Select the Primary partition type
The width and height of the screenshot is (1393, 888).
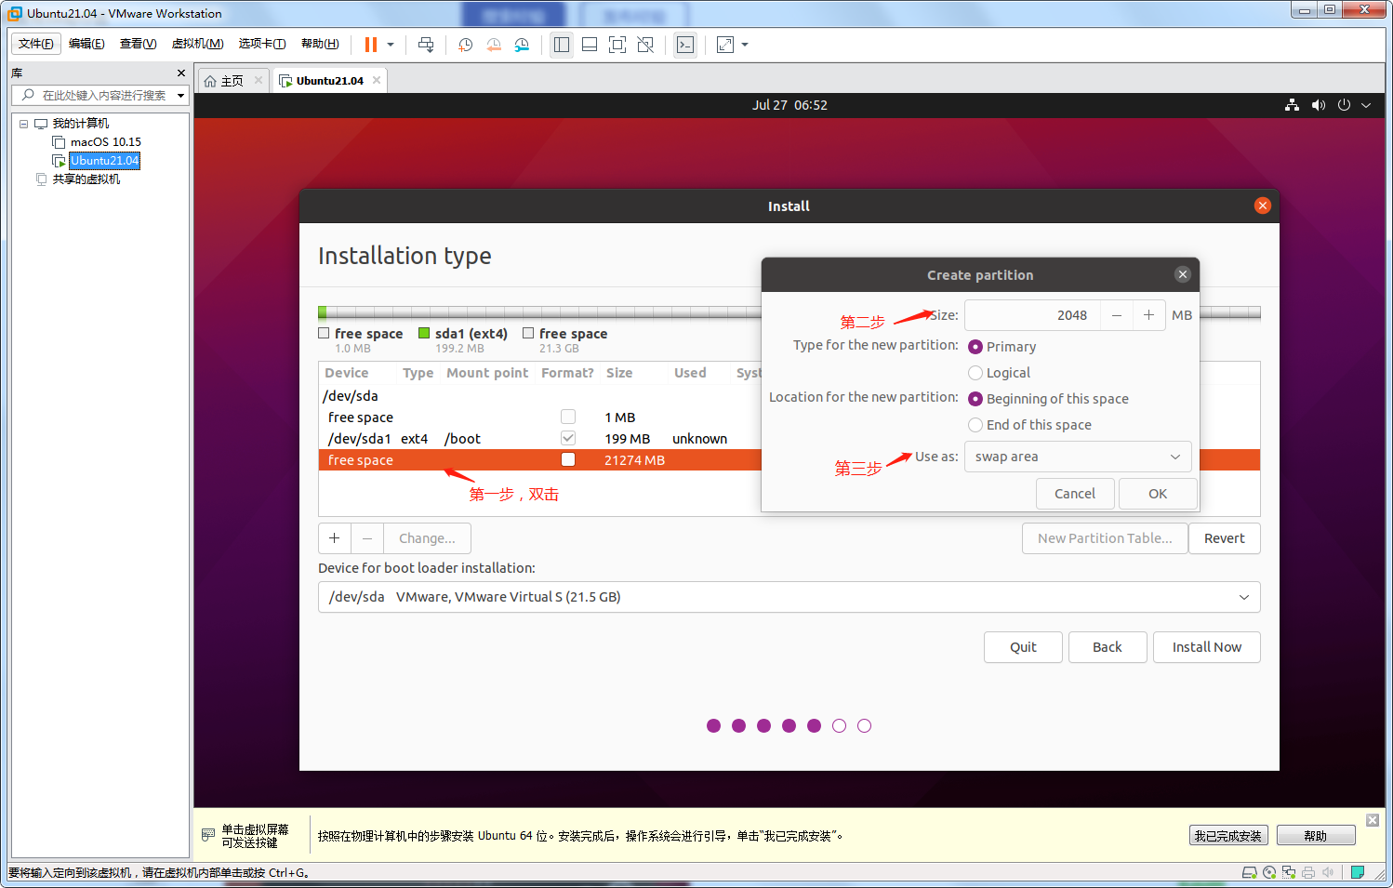pyautogui.click(x=975, y=347)
